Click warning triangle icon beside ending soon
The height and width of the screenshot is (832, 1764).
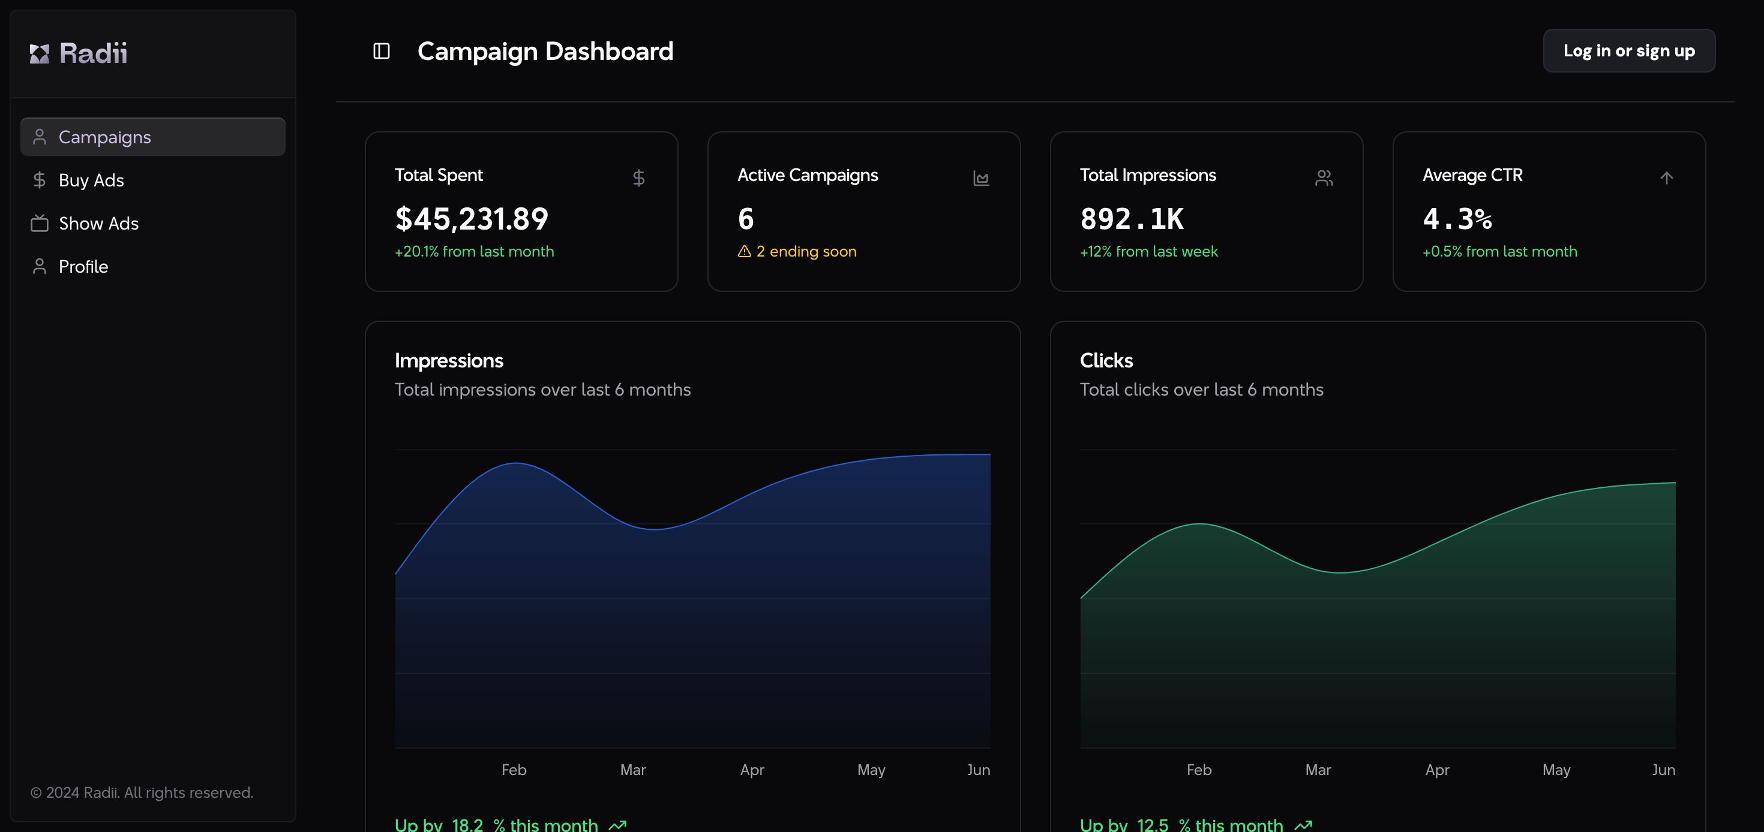745,252
